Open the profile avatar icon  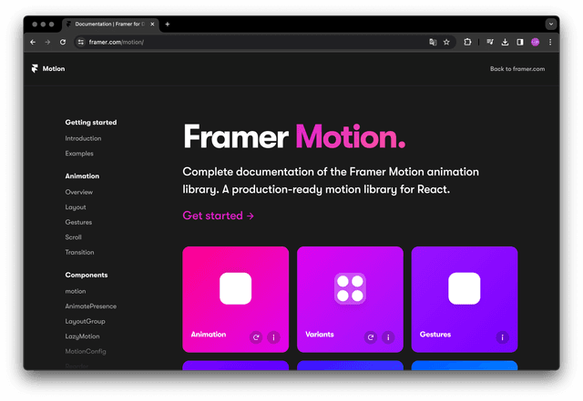[536, 43]
